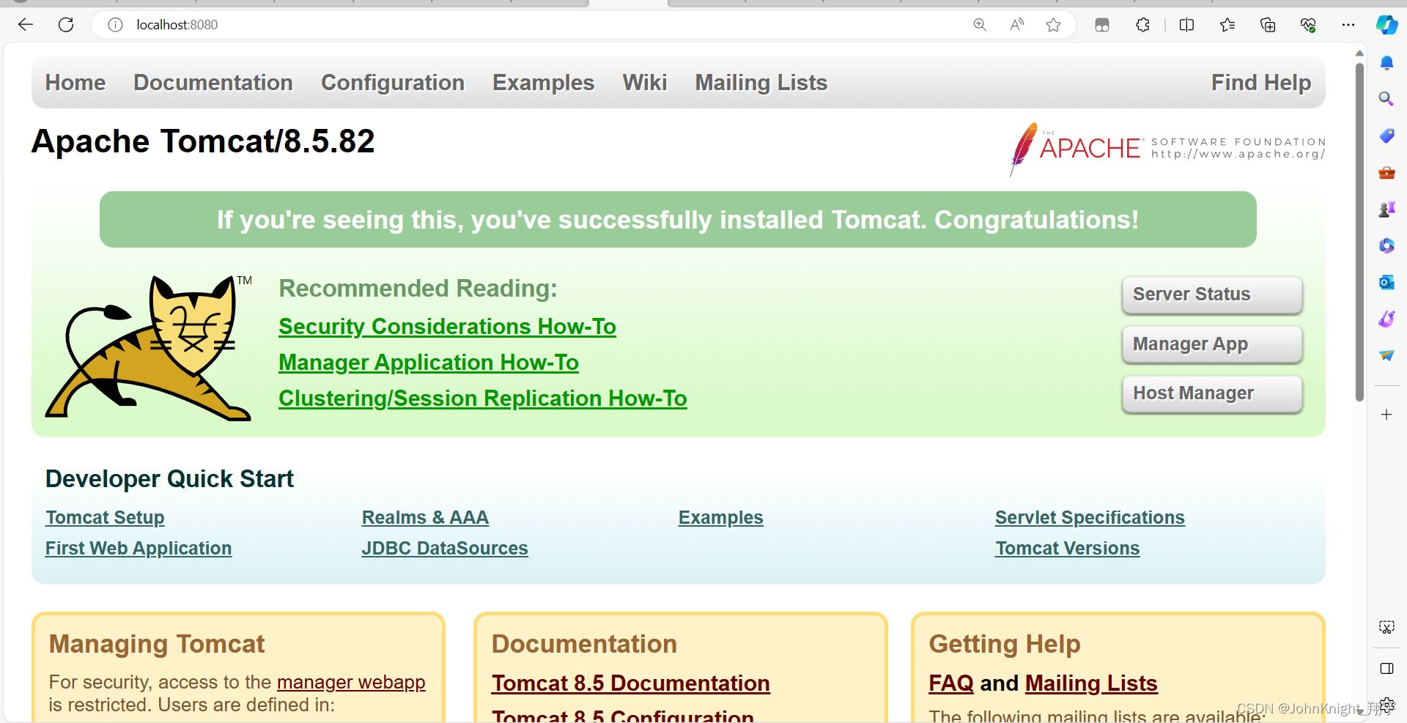Open Mailing Lists link under Getting Help
Viewport: 1407px width, 723px height.
point(1091,683)
